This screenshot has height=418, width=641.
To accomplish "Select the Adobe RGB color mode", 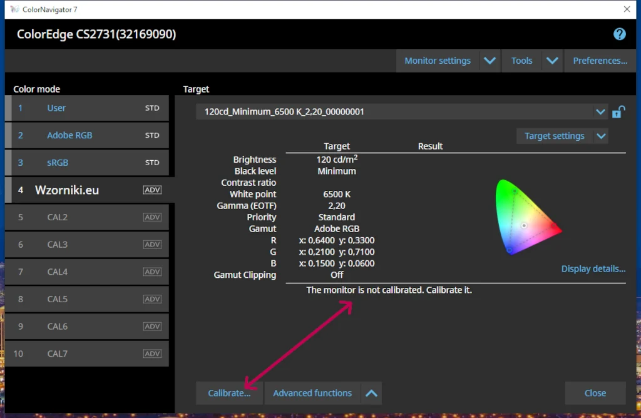I will (x=69, y=135).
